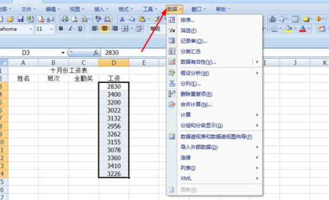The image size is (329, 200).
Task: Open the 工具 menu
Action: tap(150, 9)
